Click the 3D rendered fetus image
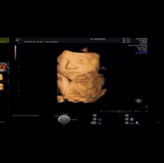This screenshot has height=163, width=164. click(82, 76)
